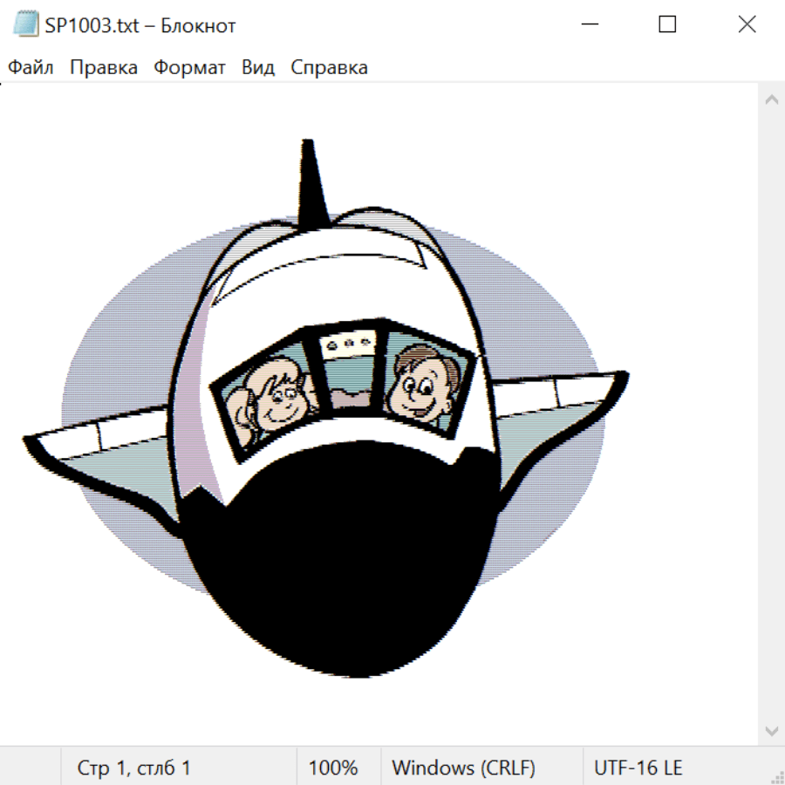The width and height of the screenshot is (785, 785).
Task: Click the scroll down arrow
Action: pos(771,730)
